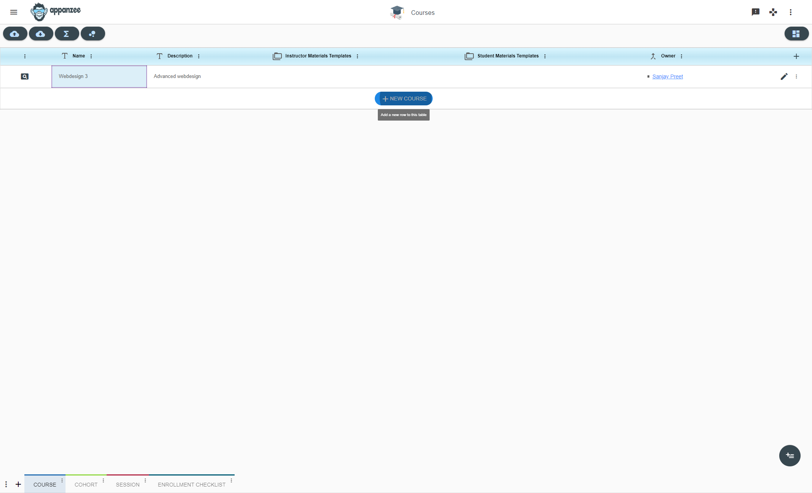Screen dimensions: 812x493
Task: Open the Description column options menu
Action: pyautogui.click(x=199, y=56)
